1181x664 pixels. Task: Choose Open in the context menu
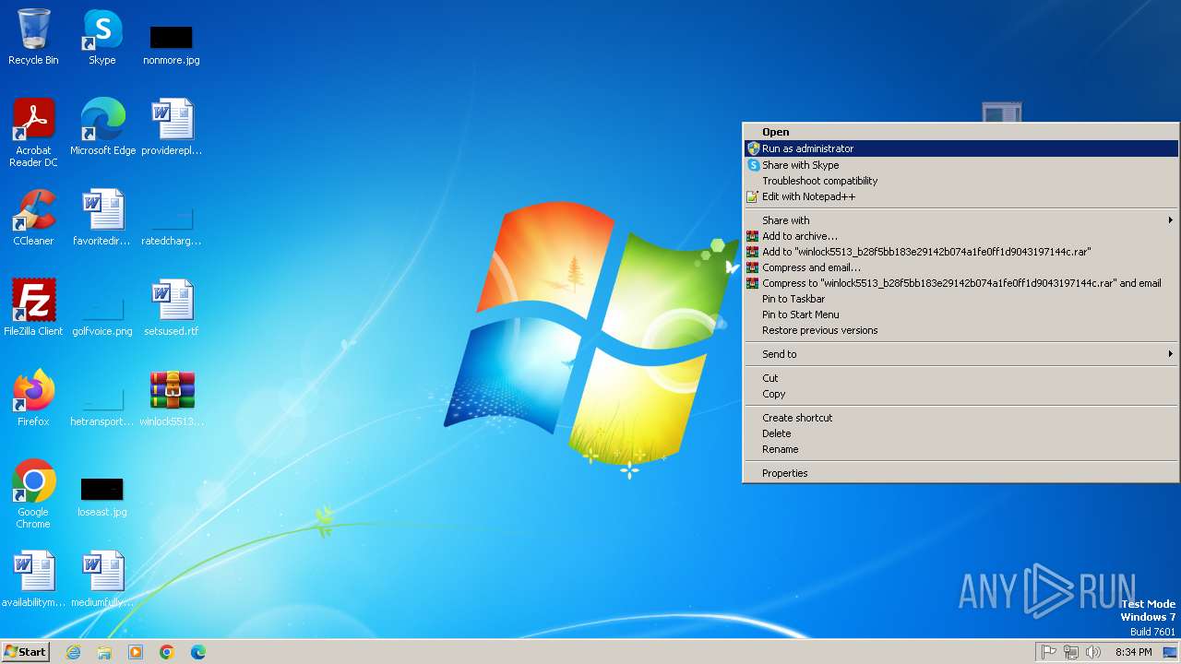tap(961, 132)
